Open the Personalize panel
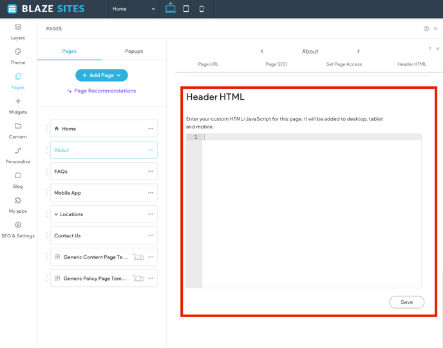This screenshot has width=443, height=348. tap(18, 155)
